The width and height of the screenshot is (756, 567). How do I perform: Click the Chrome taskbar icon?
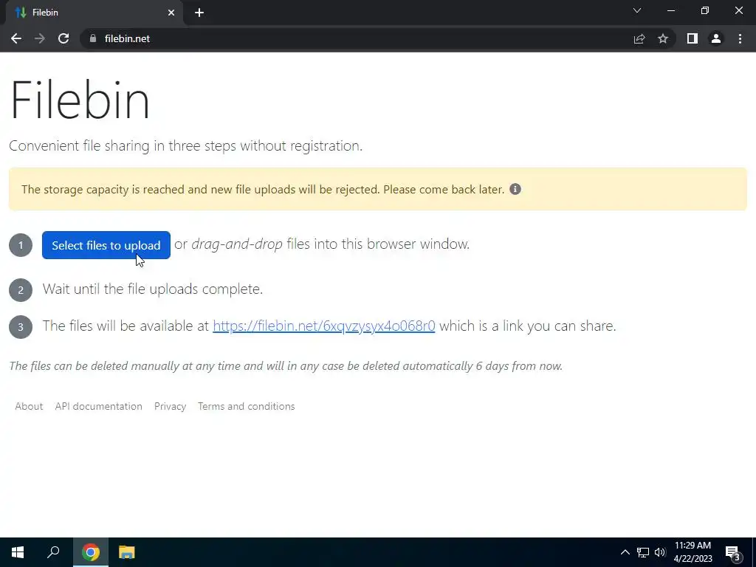[90, 552]
